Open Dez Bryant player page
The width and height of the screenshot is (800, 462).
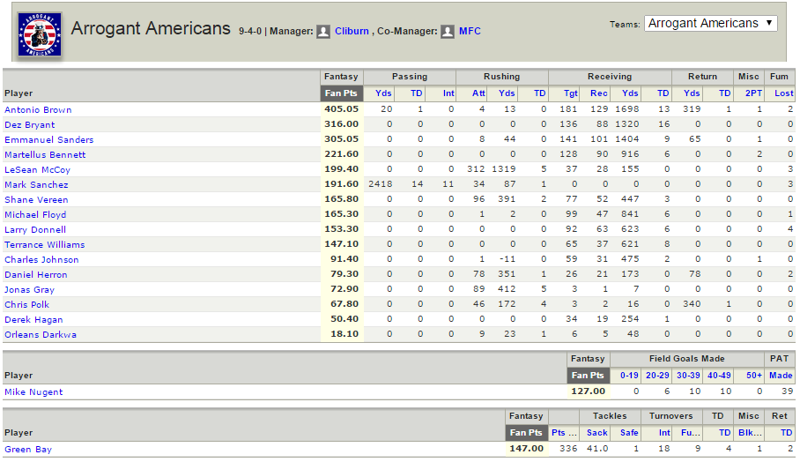click(x=30, y=125)
